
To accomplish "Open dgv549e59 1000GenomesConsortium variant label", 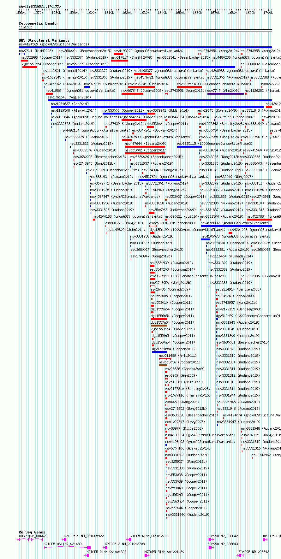I will (x=248, y=316).
